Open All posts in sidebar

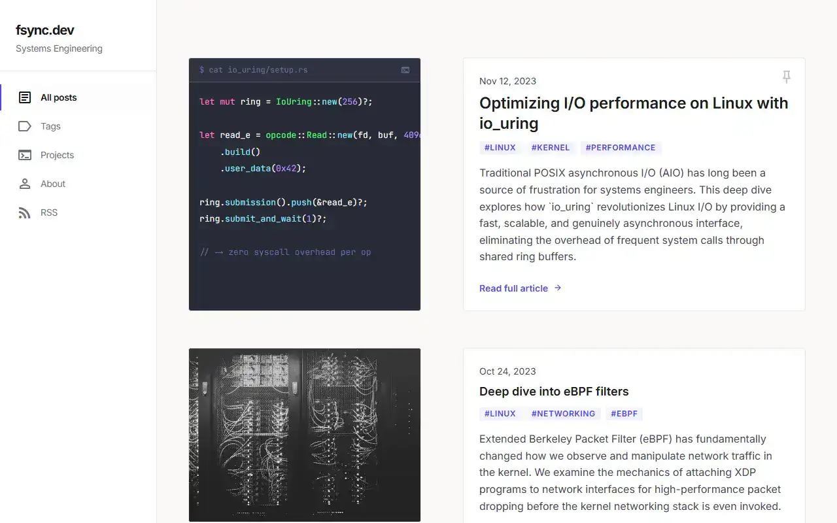(x=78, y=97)
